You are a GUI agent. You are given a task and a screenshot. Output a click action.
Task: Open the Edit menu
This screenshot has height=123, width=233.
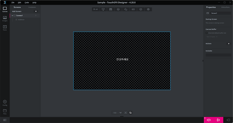[20, 2]
